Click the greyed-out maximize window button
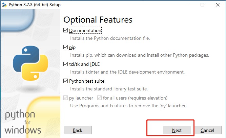This screenshot has width=226, height=138. [x=202, y=5]
